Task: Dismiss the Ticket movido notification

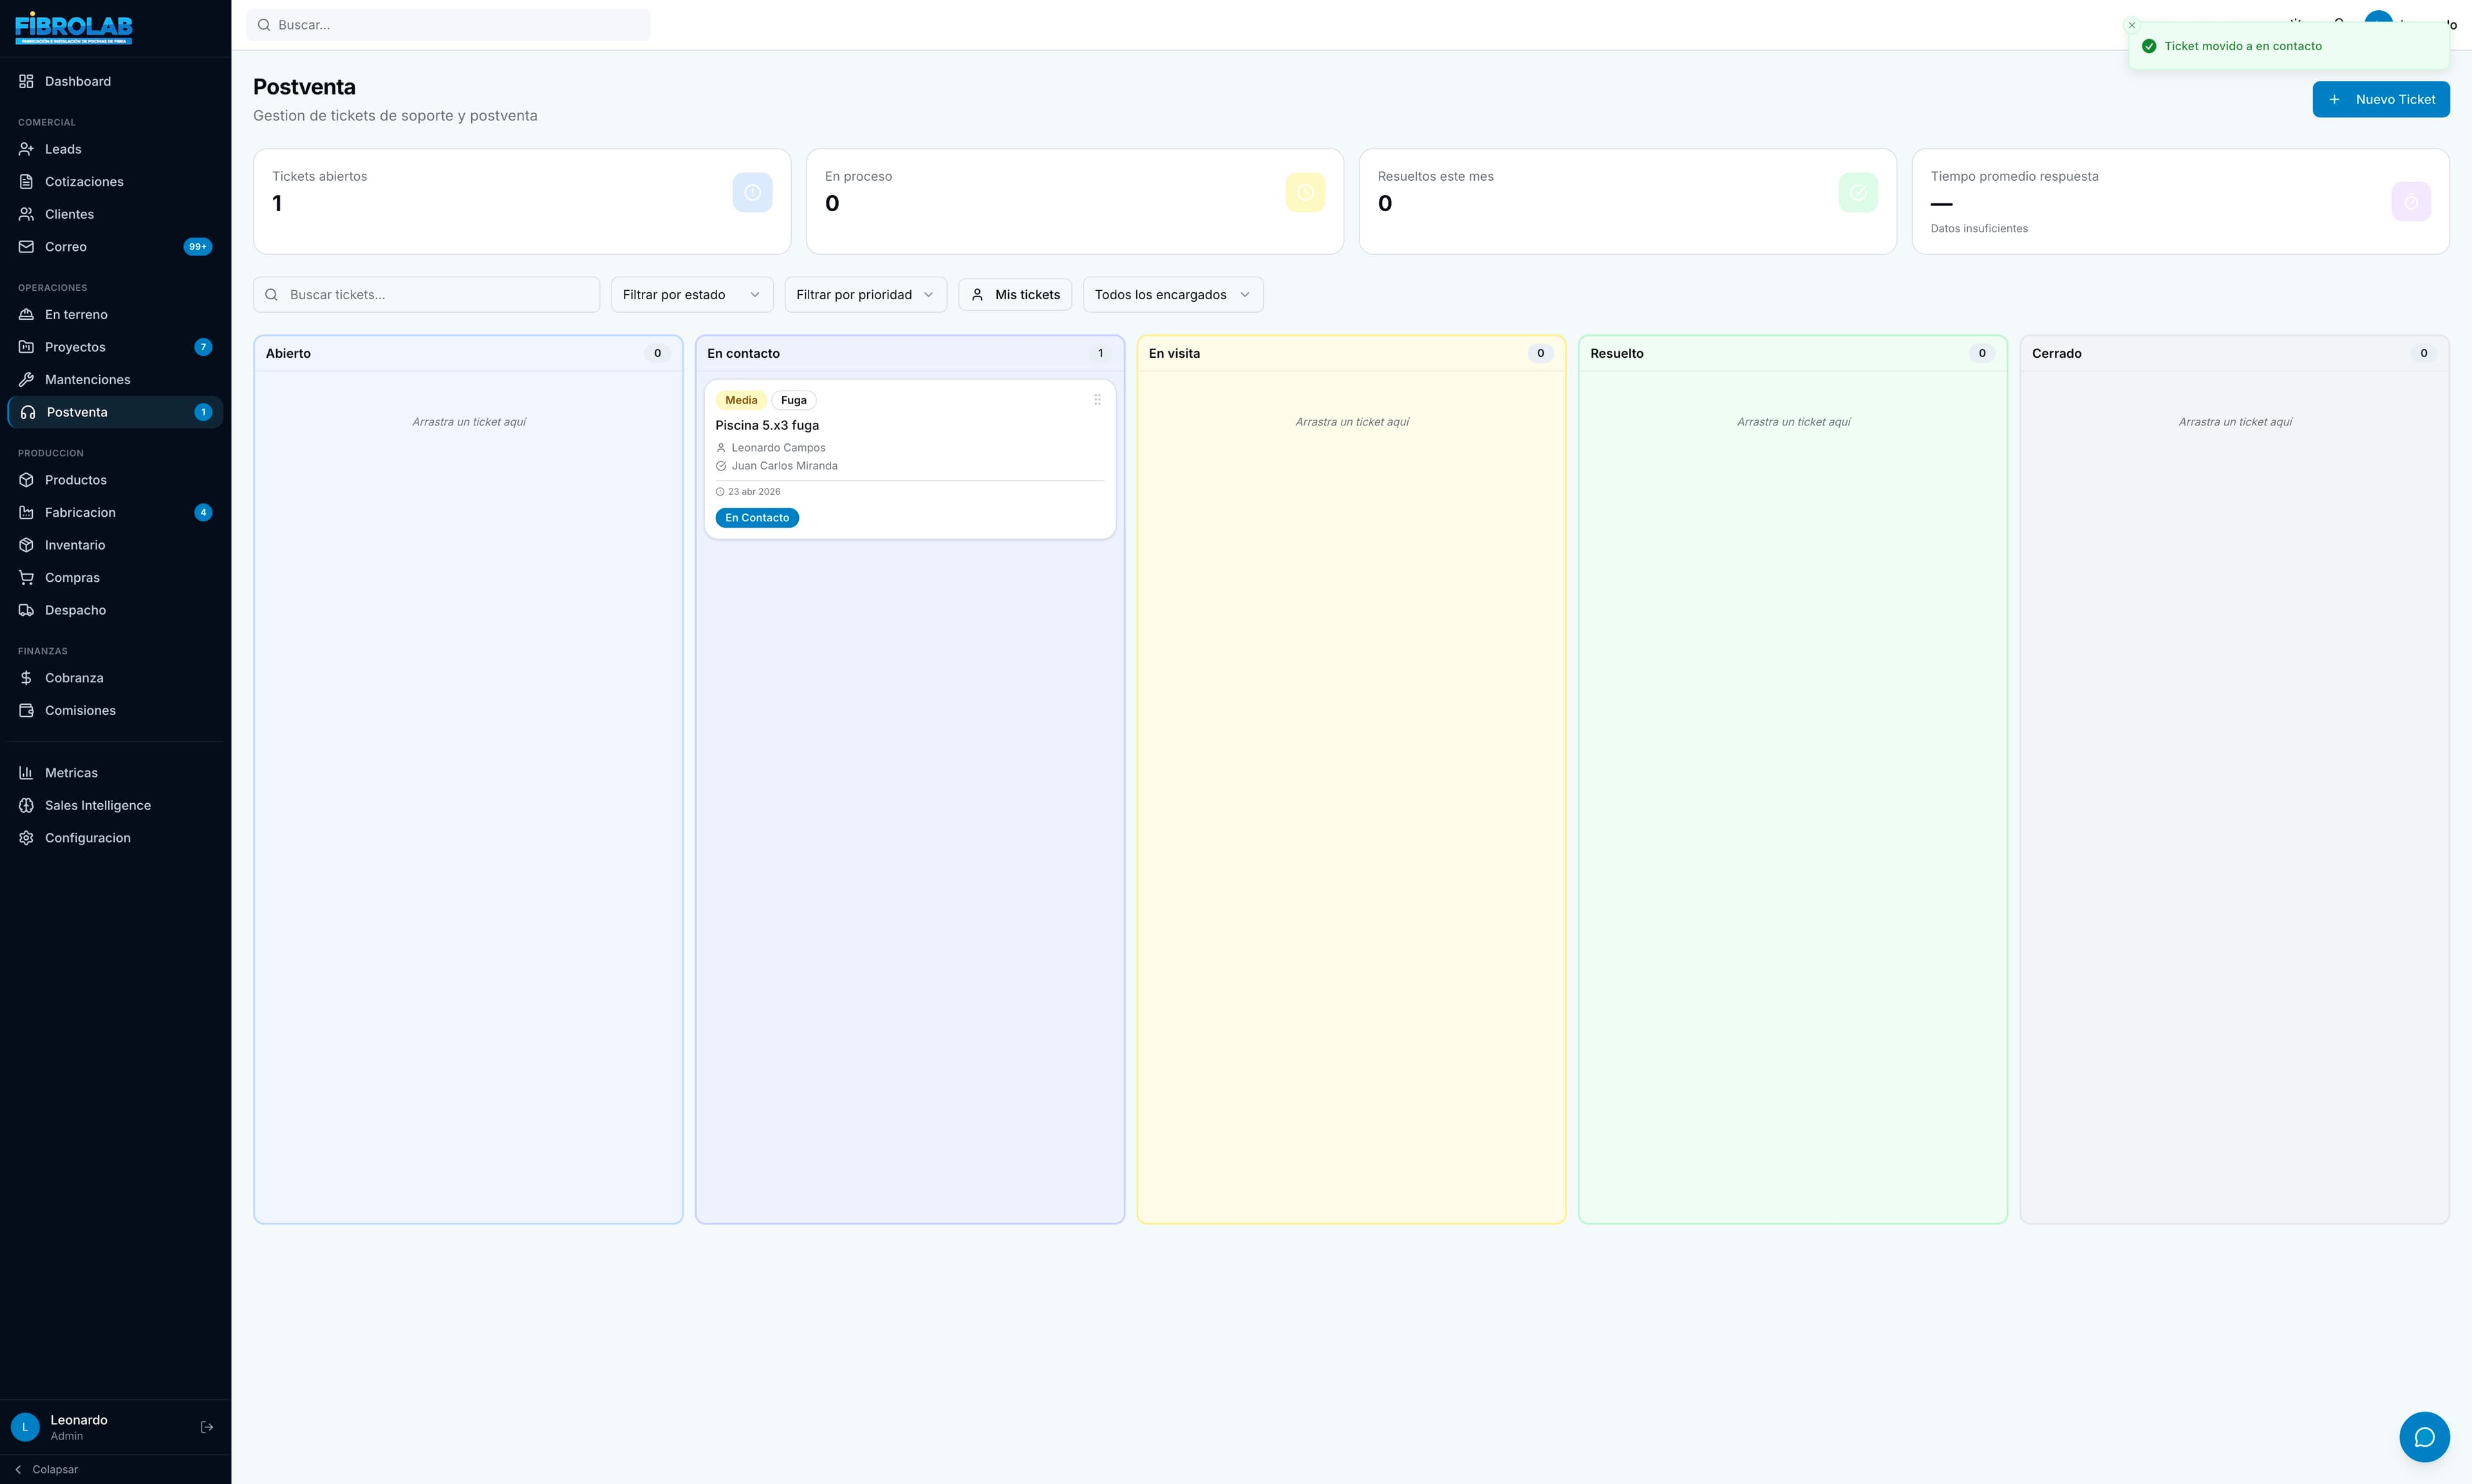Action: pos(2131,25)
